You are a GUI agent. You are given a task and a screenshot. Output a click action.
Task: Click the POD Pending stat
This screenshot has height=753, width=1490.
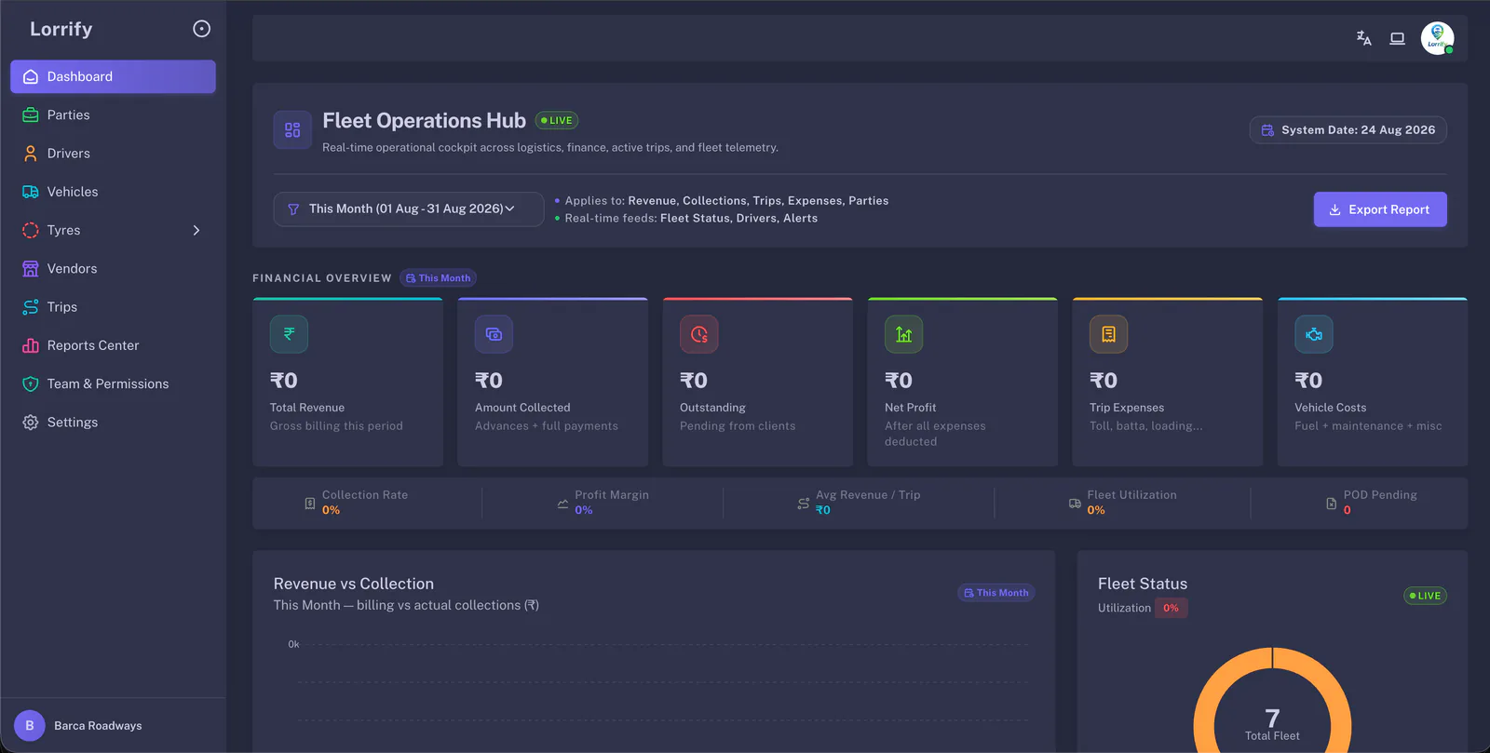1371,503
